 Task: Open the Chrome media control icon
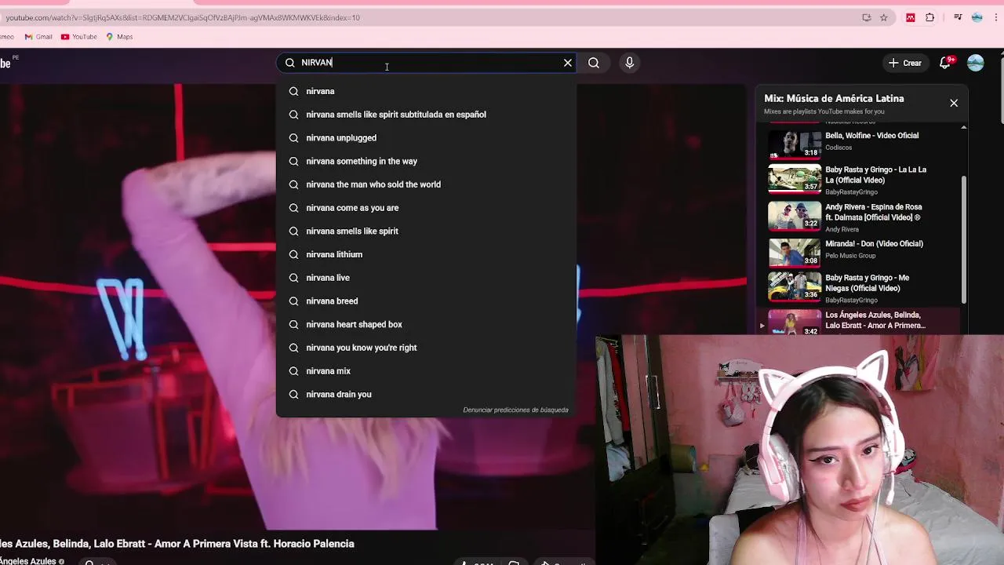click(x=958, y=17)
